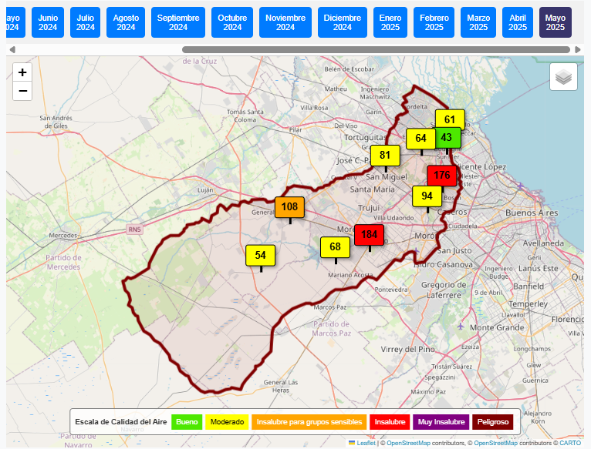Screen dimensions: 591x449
Task: Choose the Enero 2025 month button
Action: pos(390,22)
